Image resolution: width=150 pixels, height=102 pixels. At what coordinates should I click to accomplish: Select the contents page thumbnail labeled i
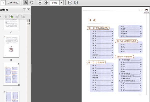pyautogui.click(x=11, y=74)
